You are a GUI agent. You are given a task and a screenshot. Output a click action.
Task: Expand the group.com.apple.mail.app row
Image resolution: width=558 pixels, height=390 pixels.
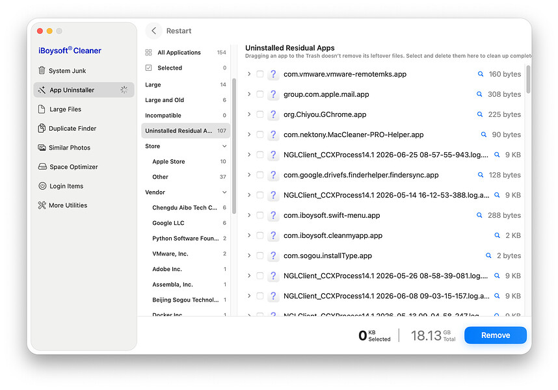[x=249, y=94]
